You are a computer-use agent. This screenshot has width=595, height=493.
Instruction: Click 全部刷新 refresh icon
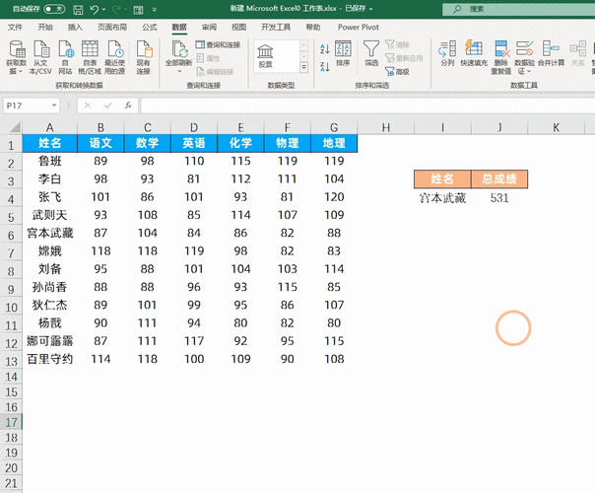[178, 57]
